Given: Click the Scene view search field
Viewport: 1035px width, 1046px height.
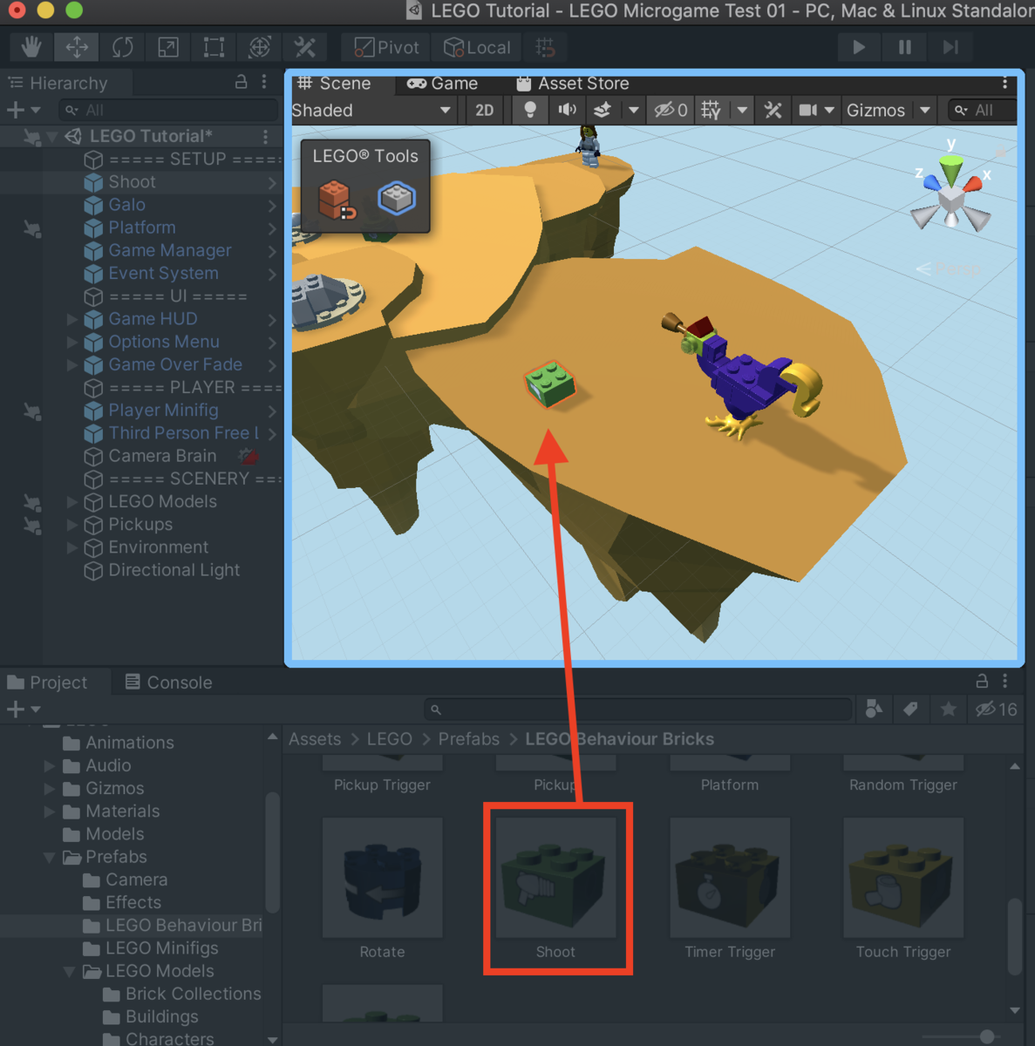Looking at the screenshot, I should pos(983,110).
